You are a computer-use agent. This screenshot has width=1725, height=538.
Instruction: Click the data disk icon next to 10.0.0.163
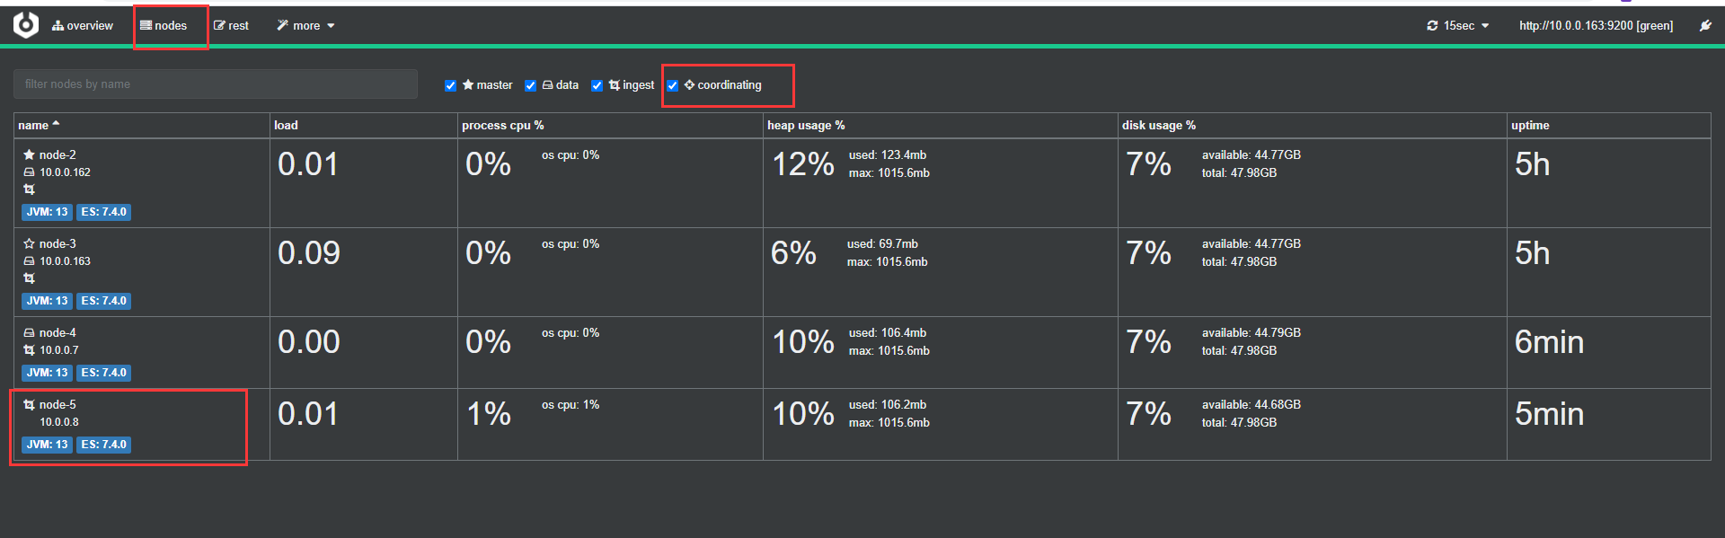[29, 261]
